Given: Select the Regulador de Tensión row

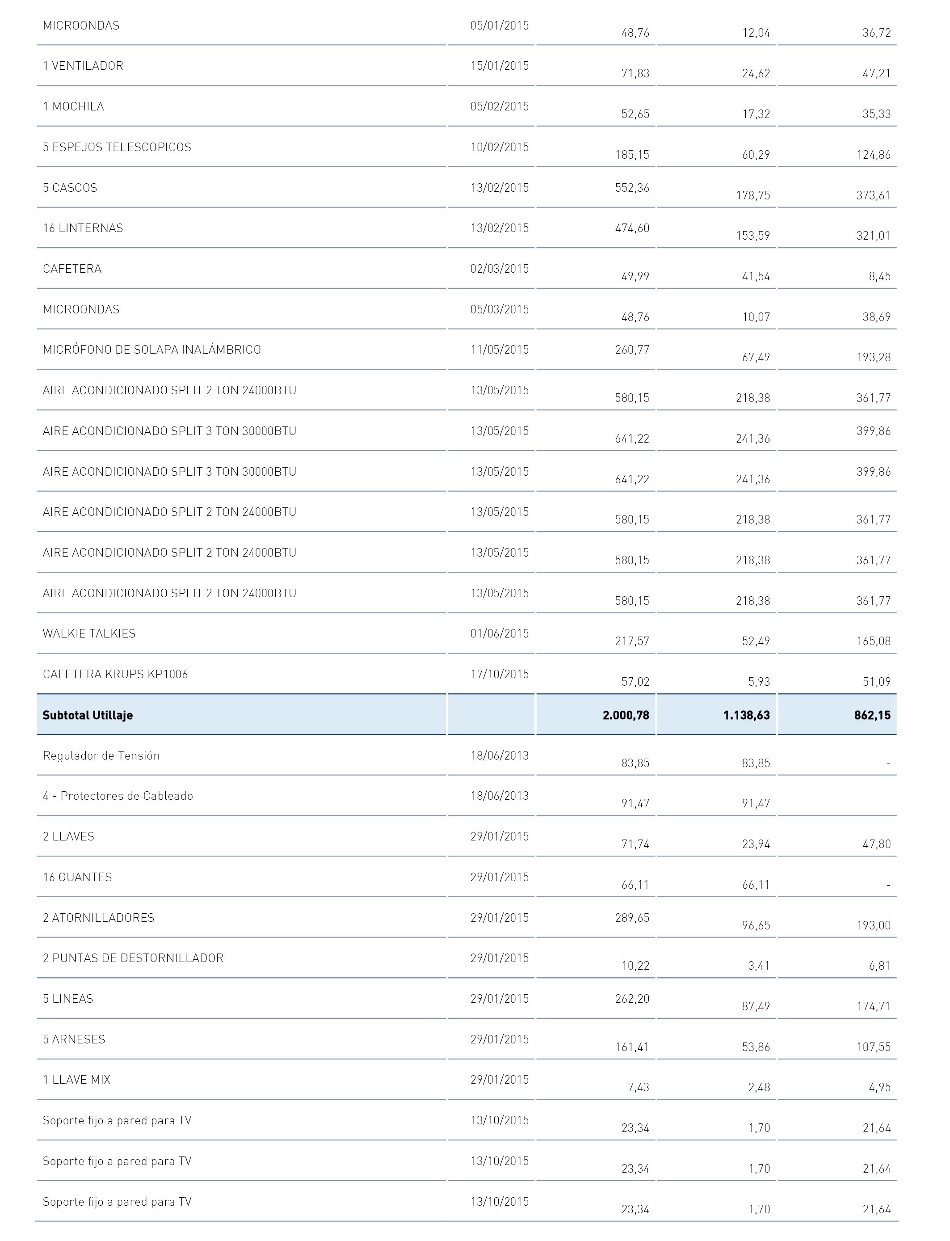Looking at the screenshot, I should (x=467, y=756).
